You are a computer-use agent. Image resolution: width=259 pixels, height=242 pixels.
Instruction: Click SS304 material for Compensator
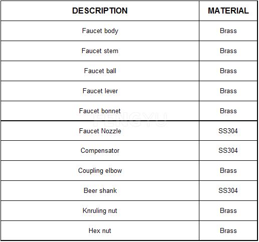point(228,151)
